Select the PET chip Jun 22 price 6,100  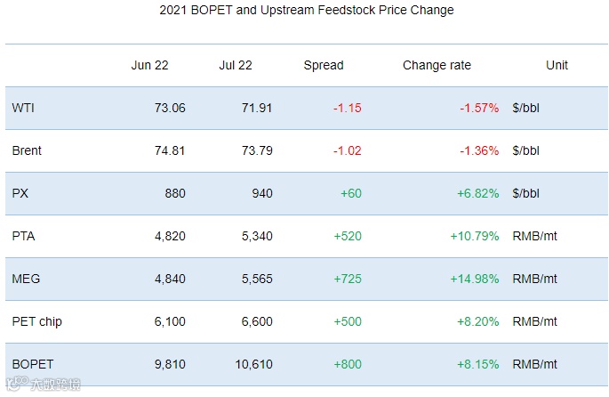point(167,321)
